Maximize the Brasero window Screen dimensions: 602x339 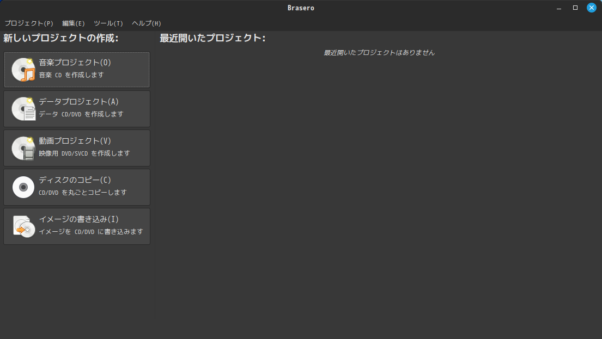click(575, 8)
